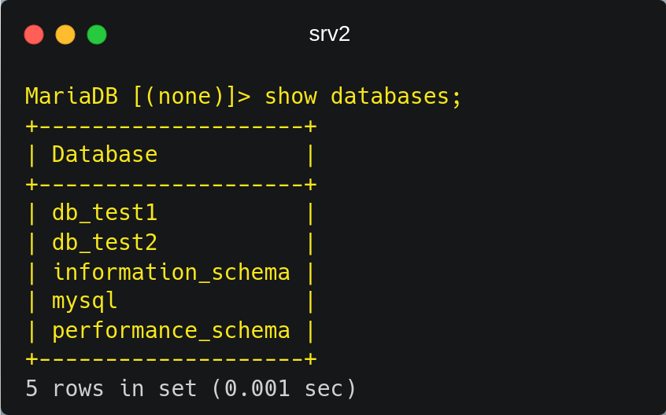Click the yellow minimize window button
Image resolution: width=666 pixels, height=415 pixels.
tap(65, 35)
